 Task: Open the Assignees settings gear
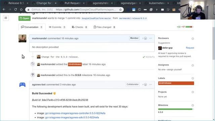[192, 65]
